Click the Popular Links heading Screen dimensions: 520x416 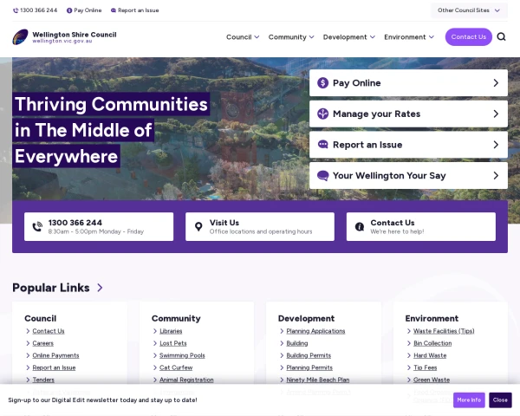pyautogui.click(x=51, y=288)
